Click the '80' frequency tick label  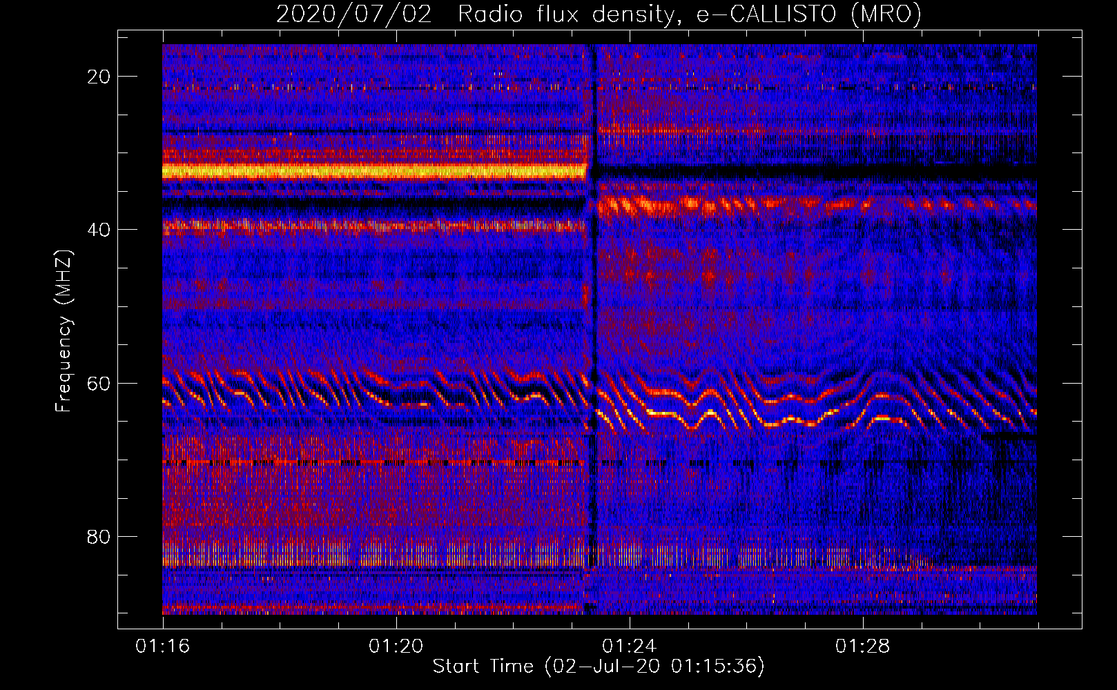[99, 537]
